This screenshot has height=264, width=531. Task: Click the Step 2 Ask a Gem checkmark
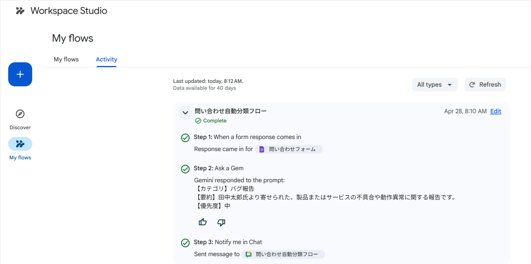click(185, 169)
